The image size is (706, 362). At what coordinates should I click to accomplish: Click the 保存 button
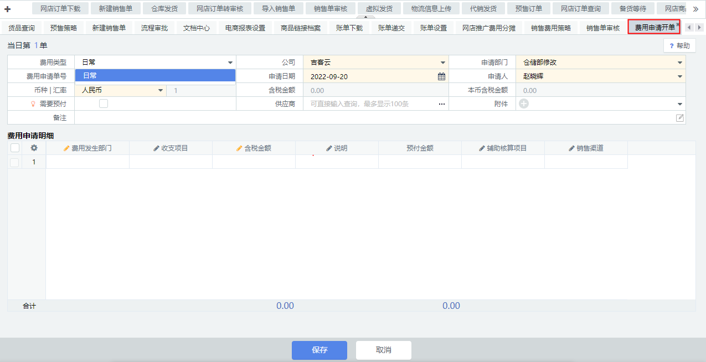click(x=319, y=350)
